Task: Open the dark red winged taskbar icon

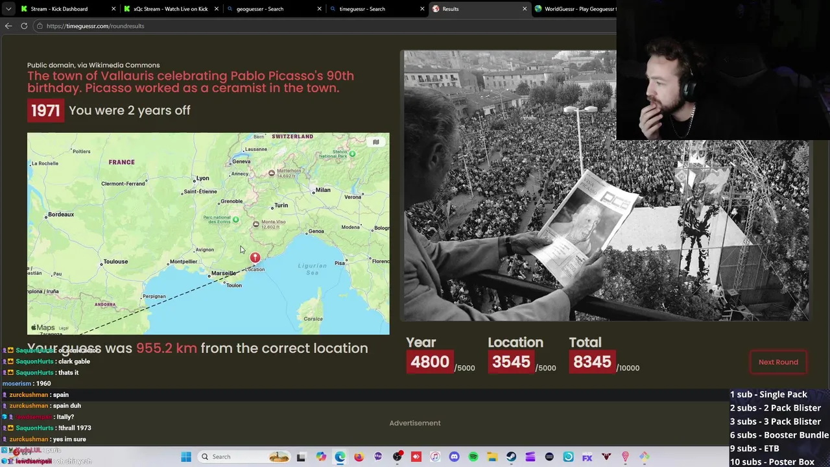Action: point(606,457)
